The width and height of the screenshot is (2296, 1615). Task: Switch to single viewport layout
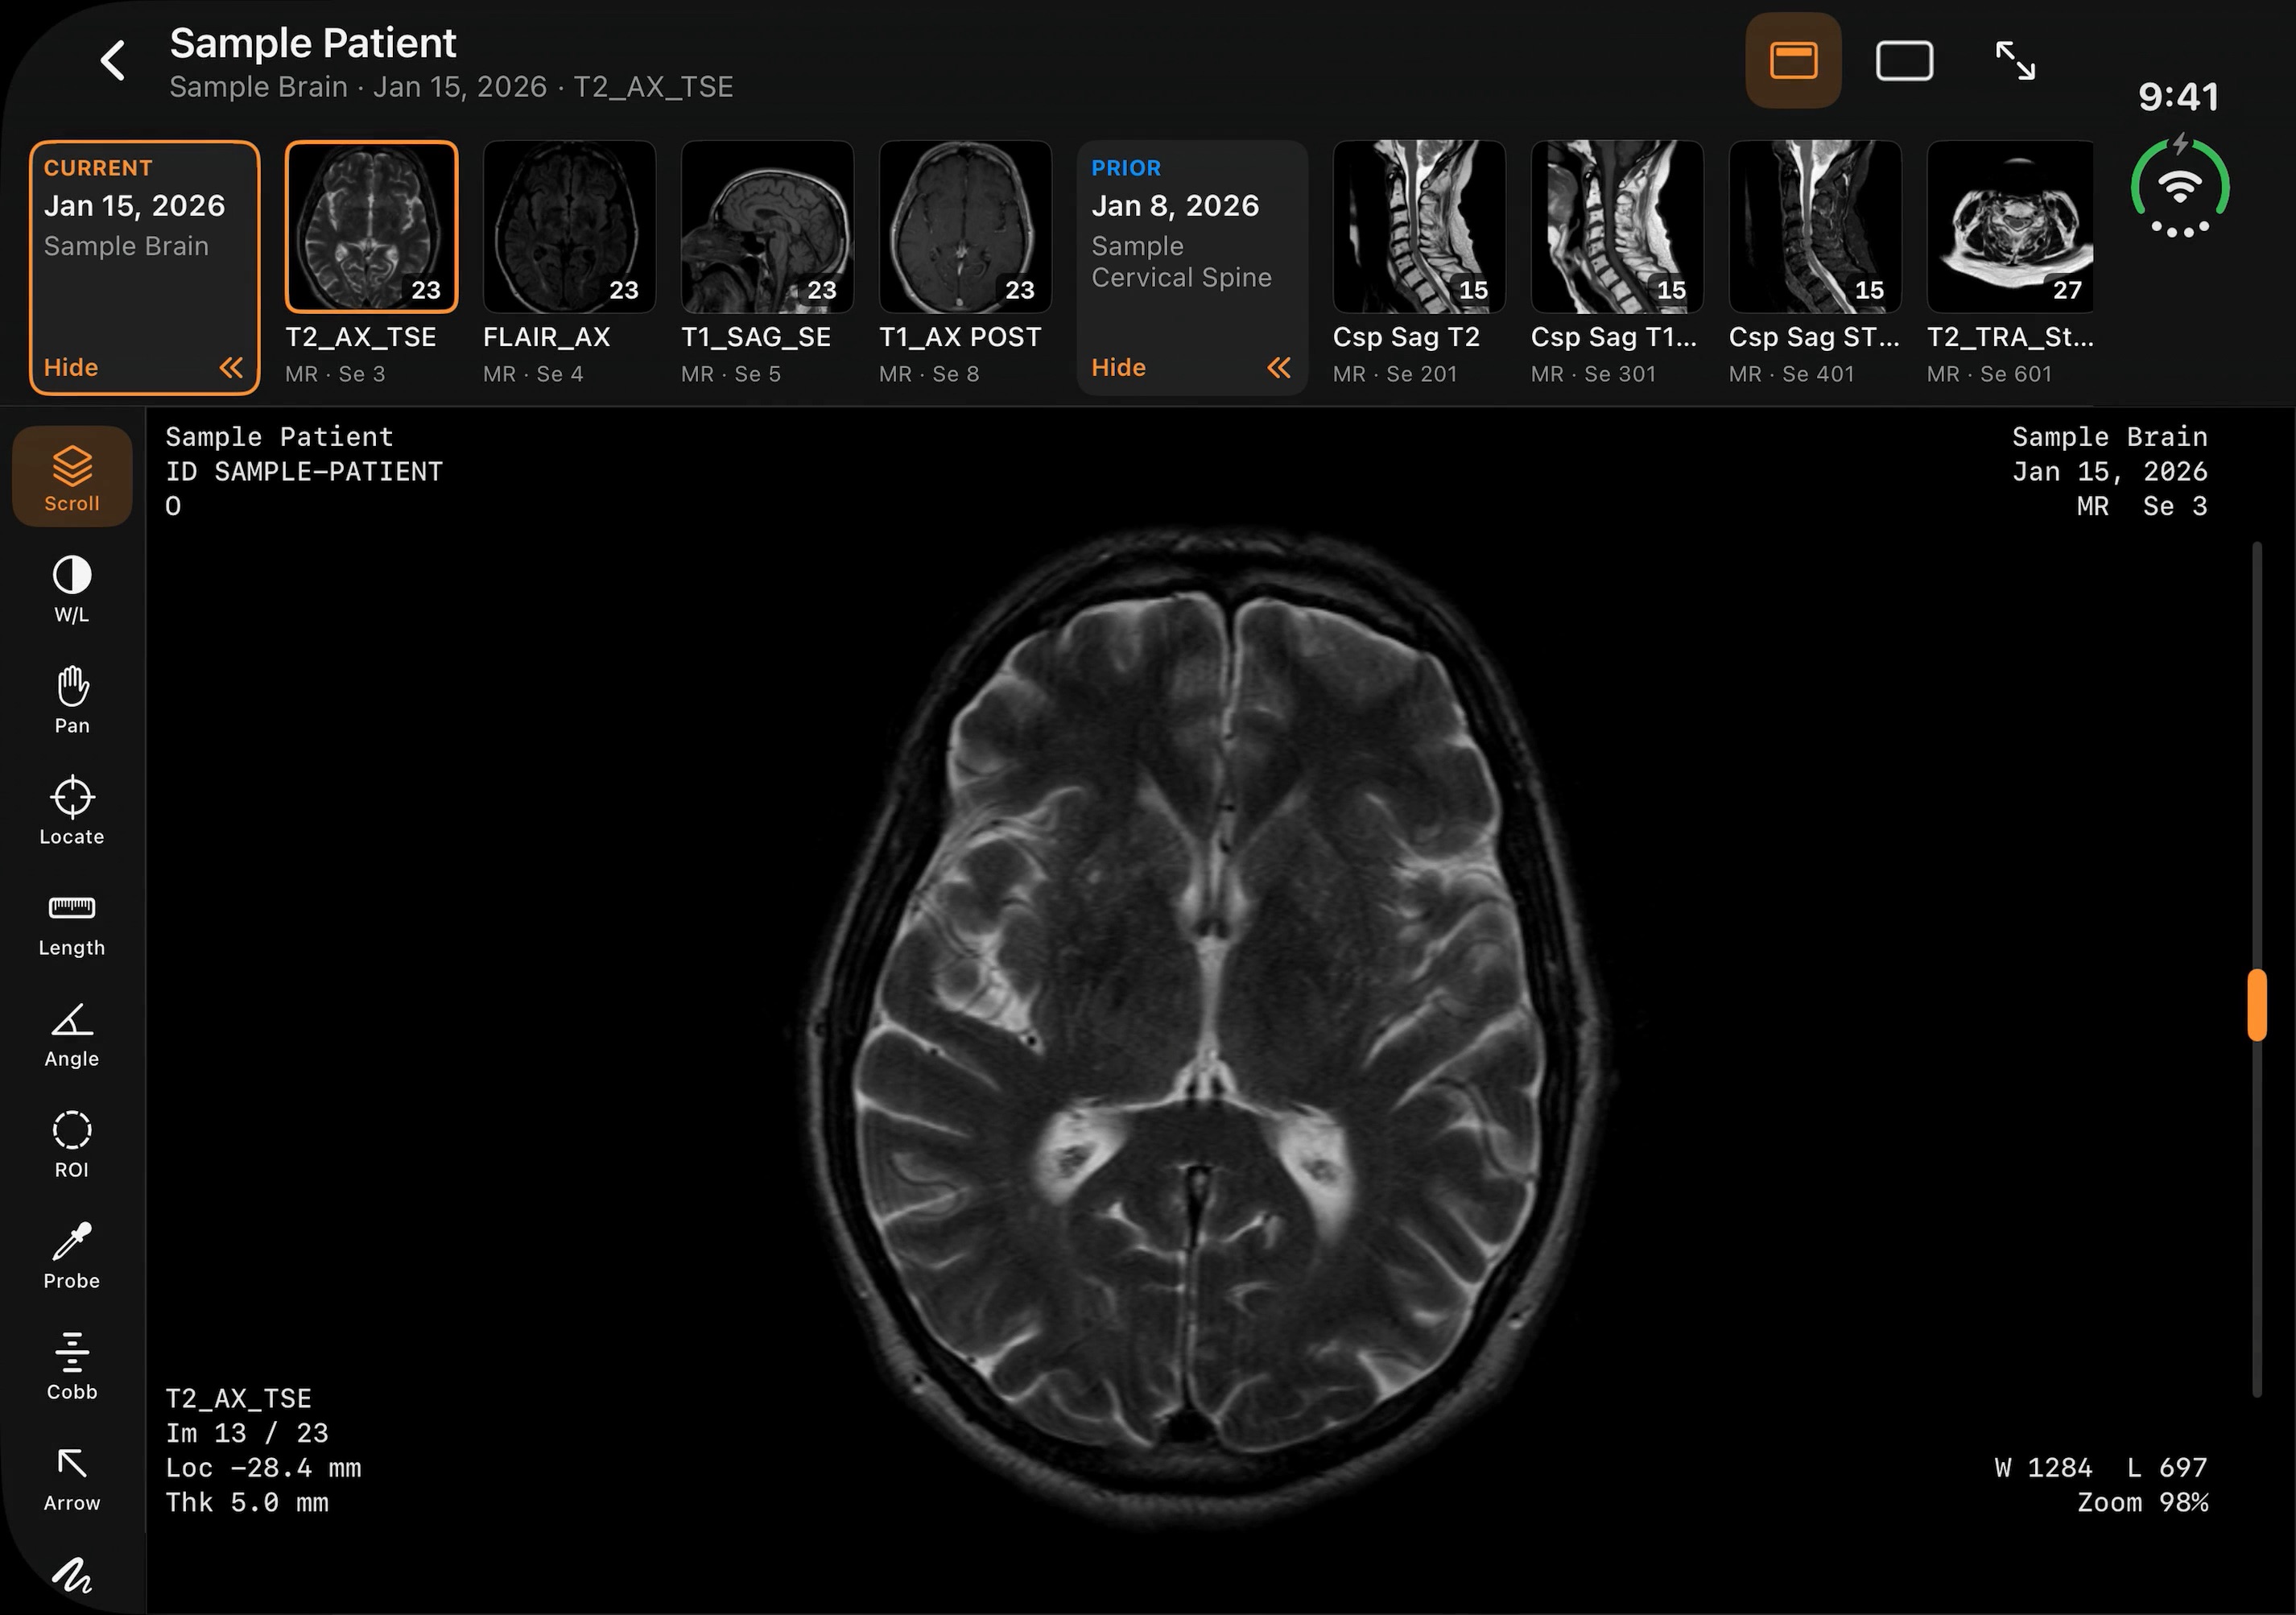(1904, 60)
